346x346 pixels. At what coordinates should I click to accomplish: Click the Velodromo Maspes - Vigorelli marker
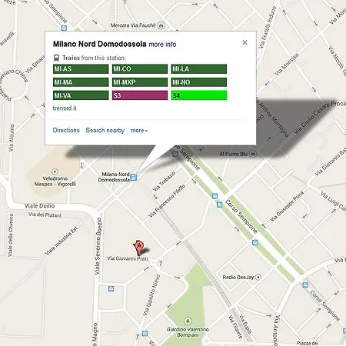point(55,171)
